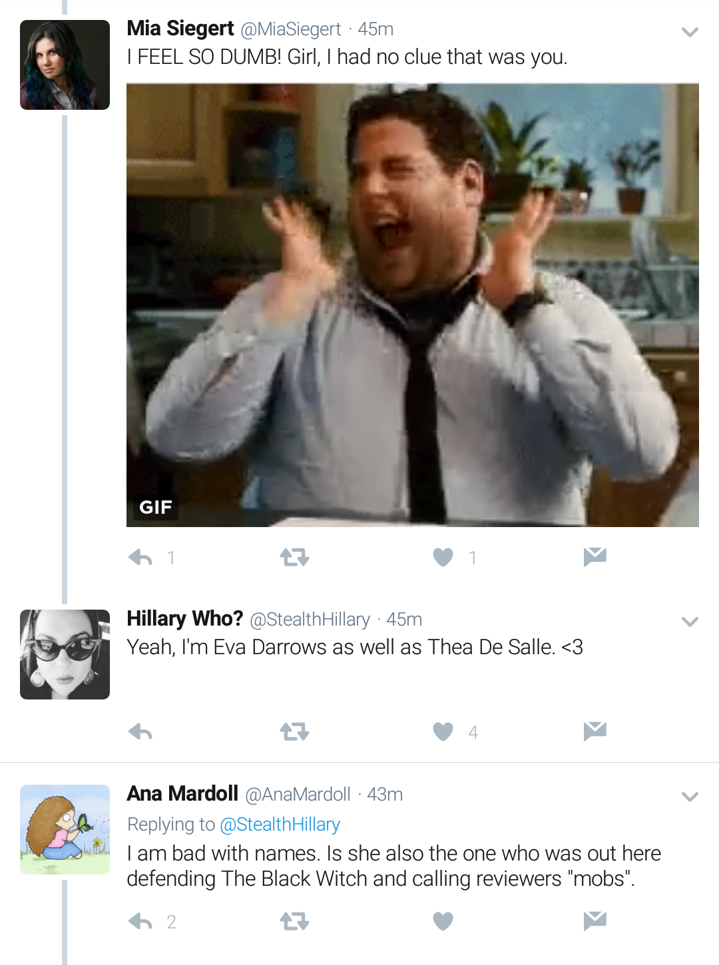719x965 pixels.
Task: Reply to Mia Siegert's tweet
Action: 140,557
